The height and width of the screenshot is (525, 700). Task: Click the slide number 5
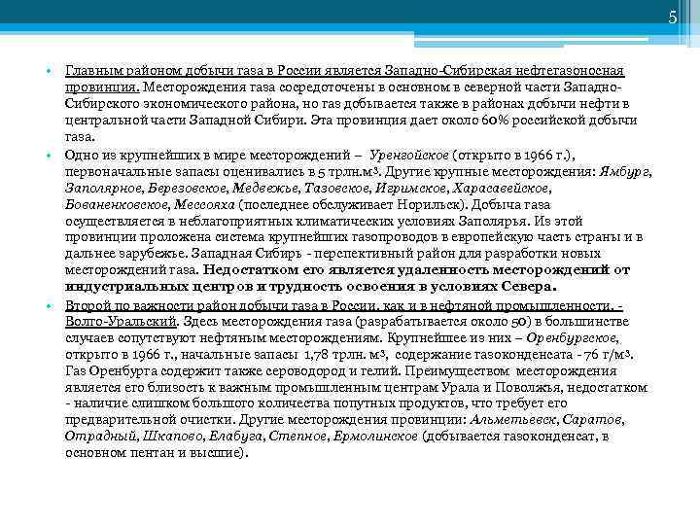[673, 17]
